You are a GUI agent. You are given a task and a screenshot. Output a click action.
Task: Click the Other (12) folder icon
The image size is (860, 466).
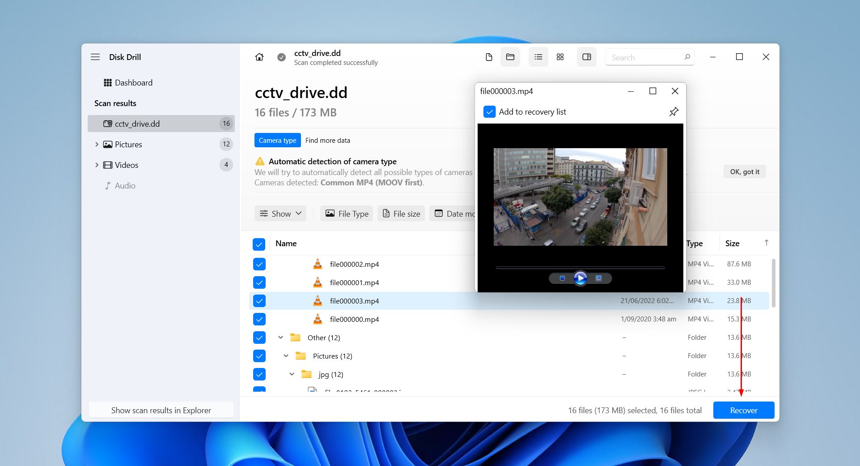point(295,338)
